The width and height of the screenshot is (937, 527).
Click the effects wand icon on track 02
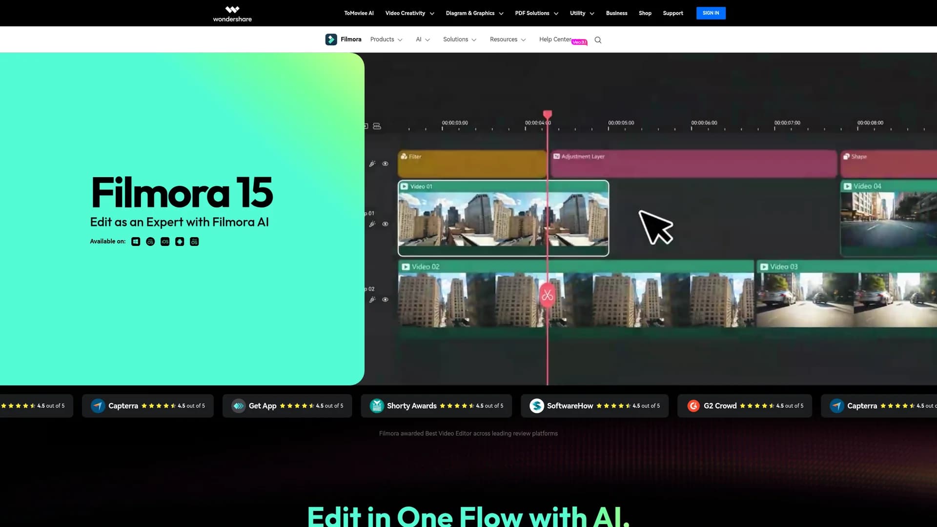pos(372,300)
